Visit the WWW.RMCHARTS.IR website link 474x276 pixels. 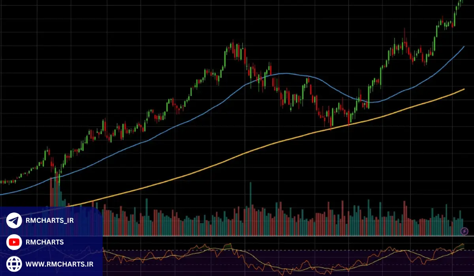(59, 263)
